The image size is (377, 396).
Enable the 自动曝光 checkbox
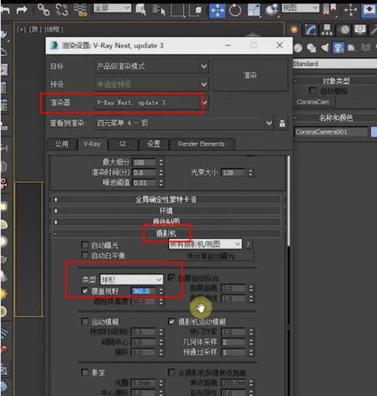(85, 244)
